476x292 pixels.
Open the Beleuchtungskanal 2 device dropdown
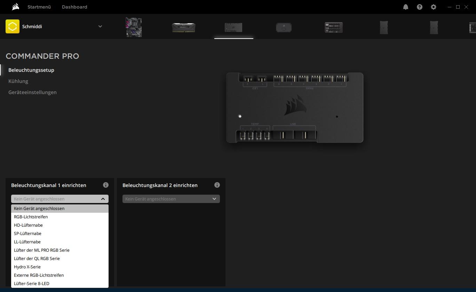[x=171, y=199]
